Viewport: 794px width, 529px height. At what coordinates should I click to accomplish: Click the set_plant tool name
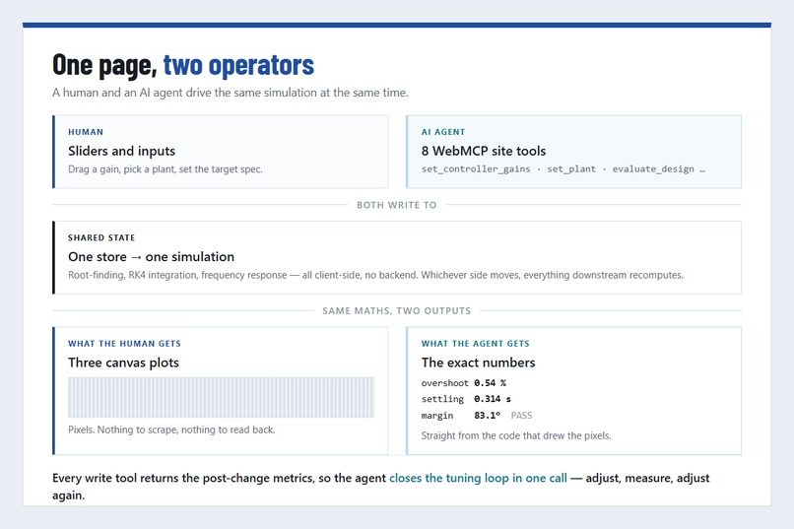[571, 169]
